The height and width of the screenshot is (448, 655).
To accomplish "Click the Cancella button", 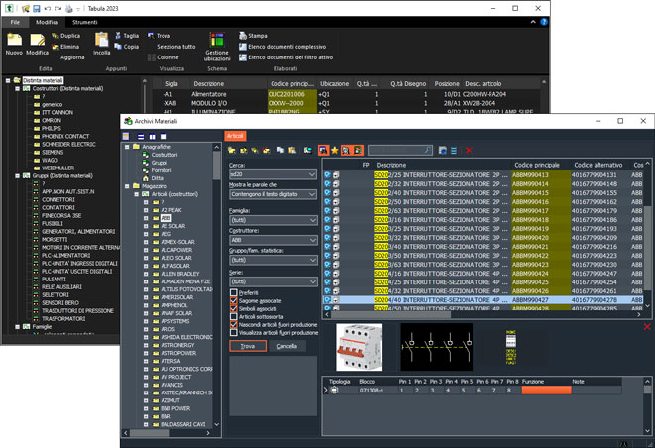I will [287, 346].
